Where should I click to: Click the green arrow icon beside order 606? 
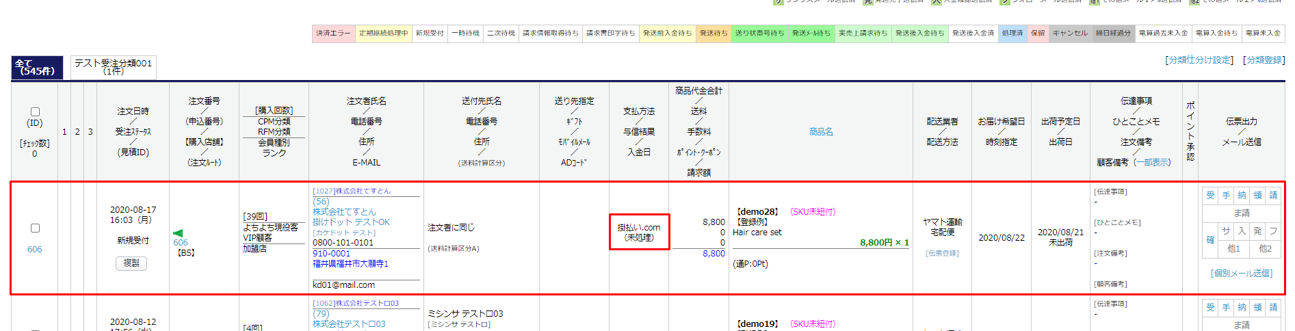tap(178, 233)
